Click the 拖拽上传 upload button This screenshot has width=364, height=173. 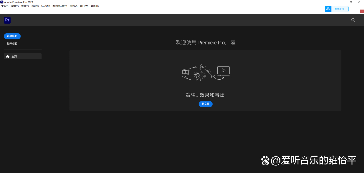click(337, 9)
